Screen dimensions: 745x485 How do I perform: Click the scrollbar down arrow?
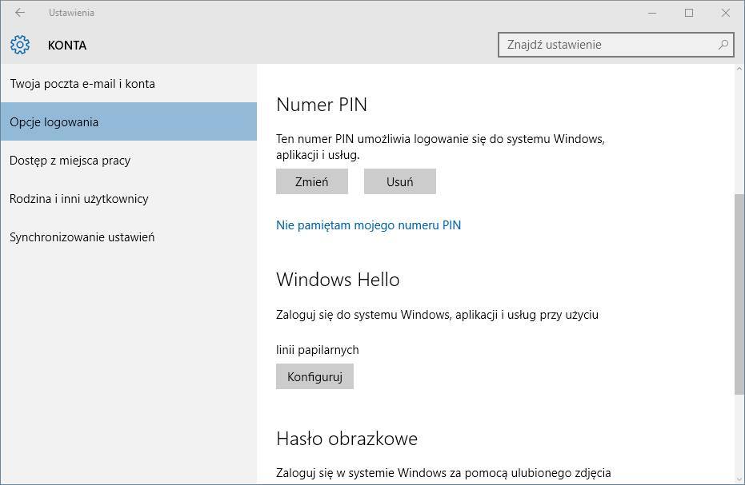739,479
